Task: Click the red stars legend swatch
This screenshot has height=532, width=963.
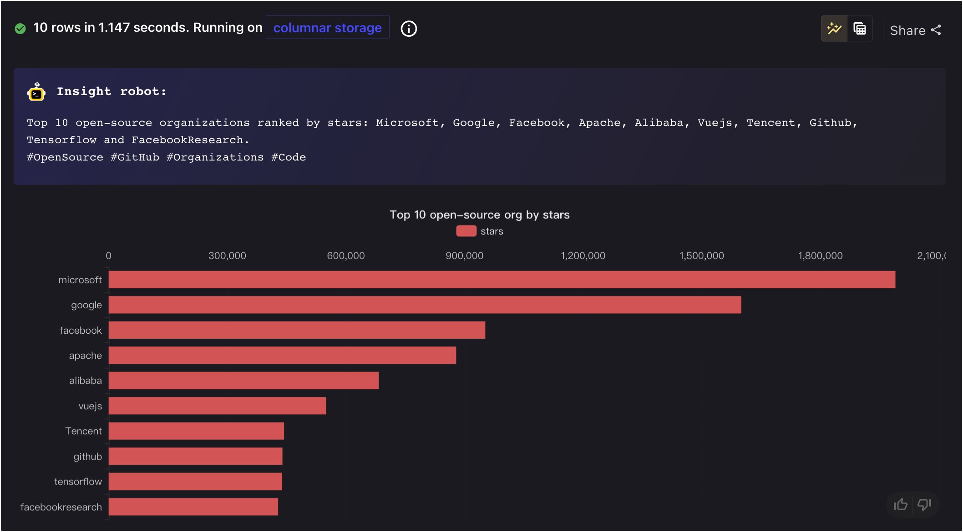Action: coord(466,231)
